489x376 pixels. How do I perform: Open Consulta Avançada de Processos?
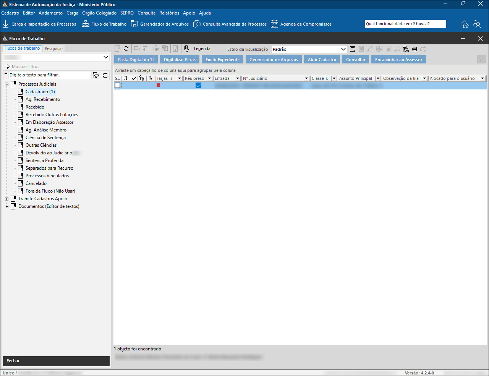230,24
